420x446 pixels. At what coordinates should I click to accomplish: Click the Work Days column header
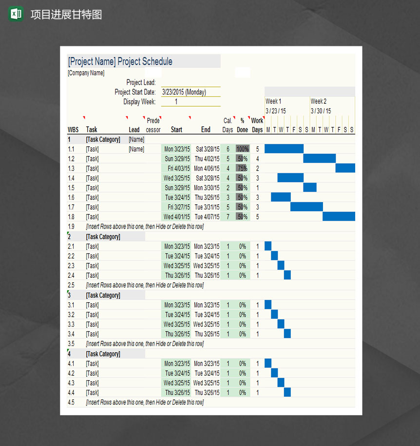(x=257, y=125)
